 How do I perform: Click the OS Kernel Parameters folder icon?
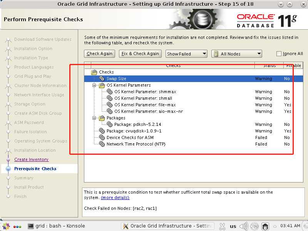(102, 85)
